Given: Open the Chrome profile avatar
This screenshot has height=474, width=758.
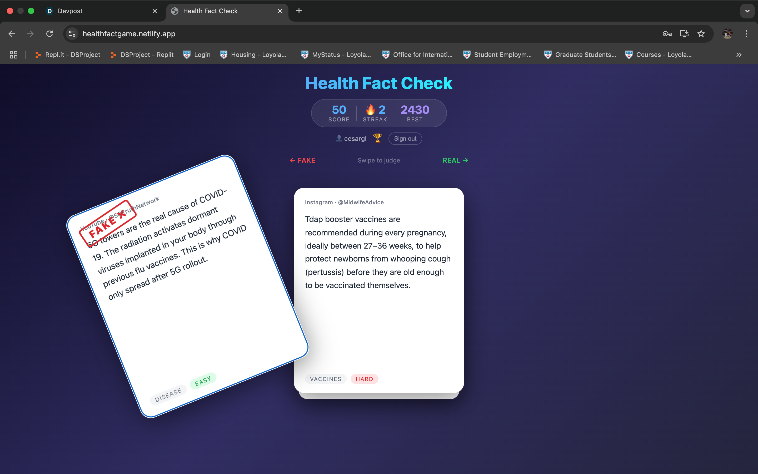Looking at the screenshot, I should coord(727,34).
